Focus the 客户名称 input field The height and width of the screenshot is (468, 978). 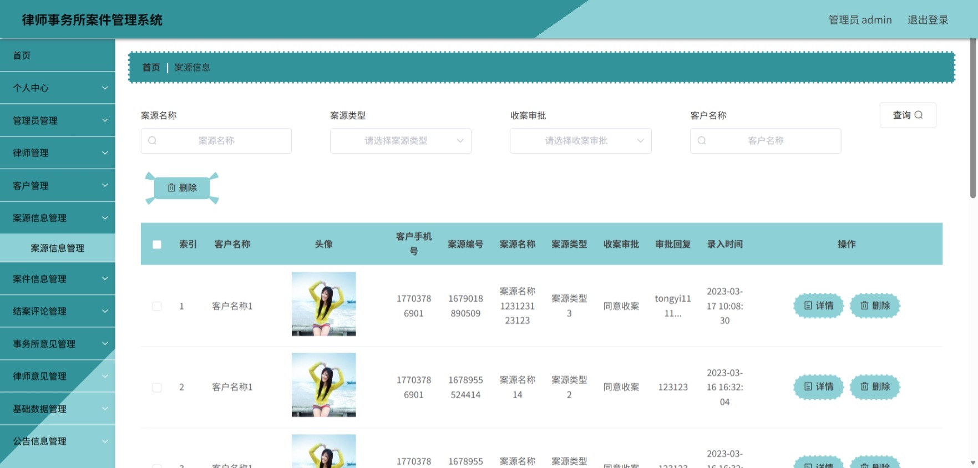(x=766, y=141)
